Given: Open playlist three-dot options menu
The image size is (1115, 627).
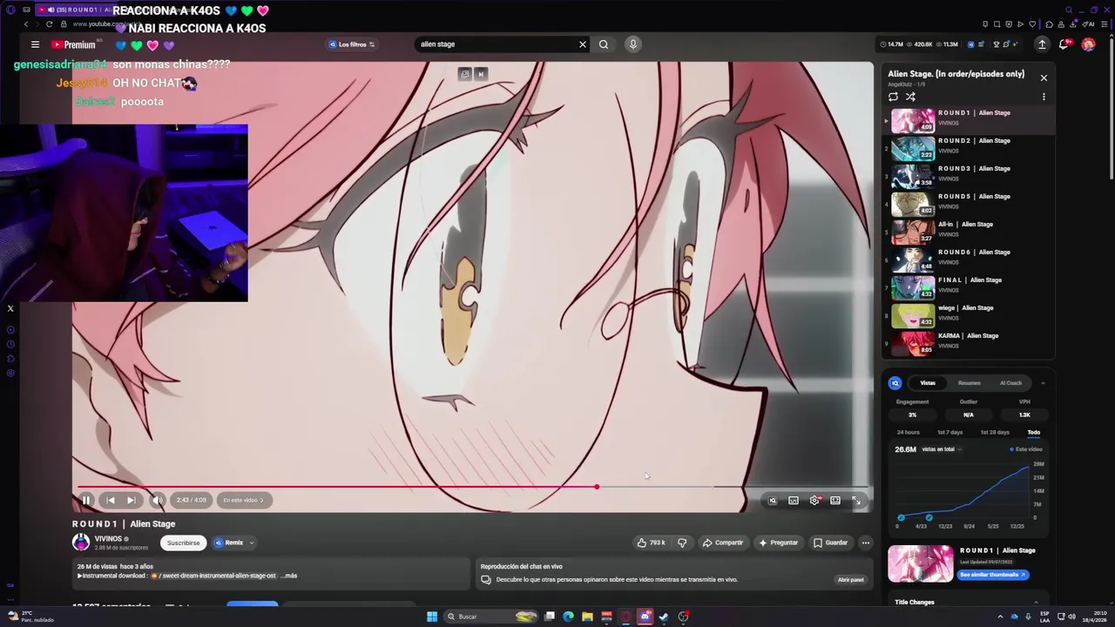Looking at the screenshot, I should pos(1044,97).
